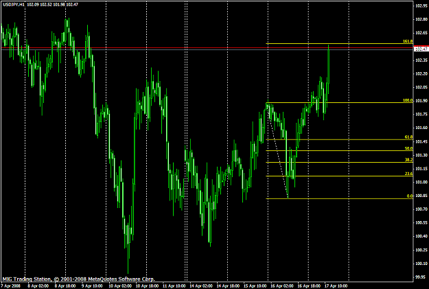429x289 pixels.
Task: Click the 101.00 price scale label
Action: tap(421, 182)
